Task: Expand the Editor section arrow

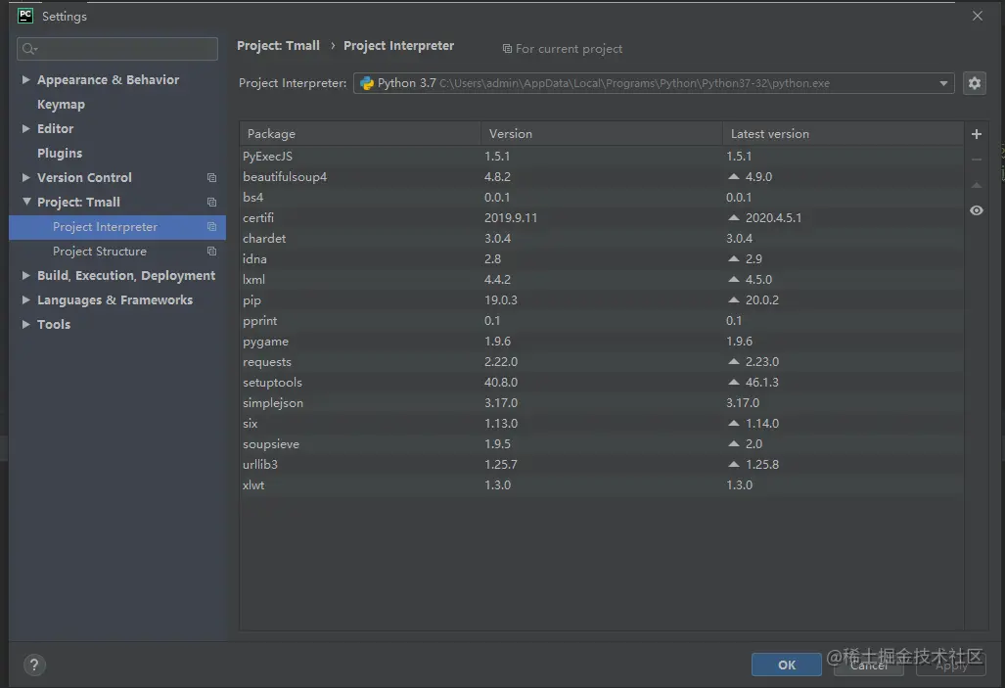Action: (x=25, y=128)
